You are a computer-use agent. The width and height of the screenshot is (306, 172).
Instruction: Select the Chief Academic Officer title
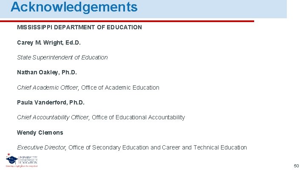point(48,87)
